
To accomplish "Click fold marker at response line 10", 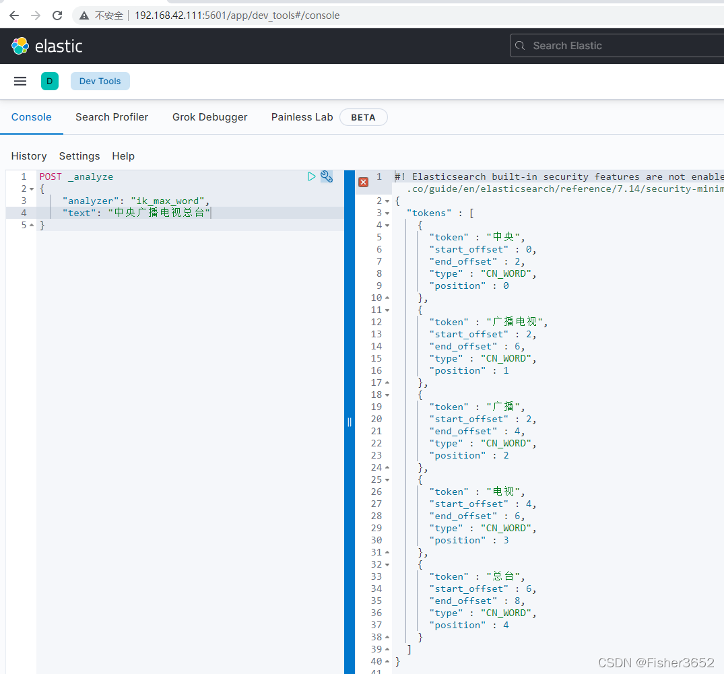I will 387,298.
